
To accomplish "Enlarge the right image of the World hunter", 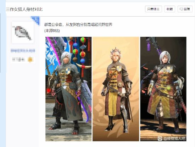I will [163, 89].
